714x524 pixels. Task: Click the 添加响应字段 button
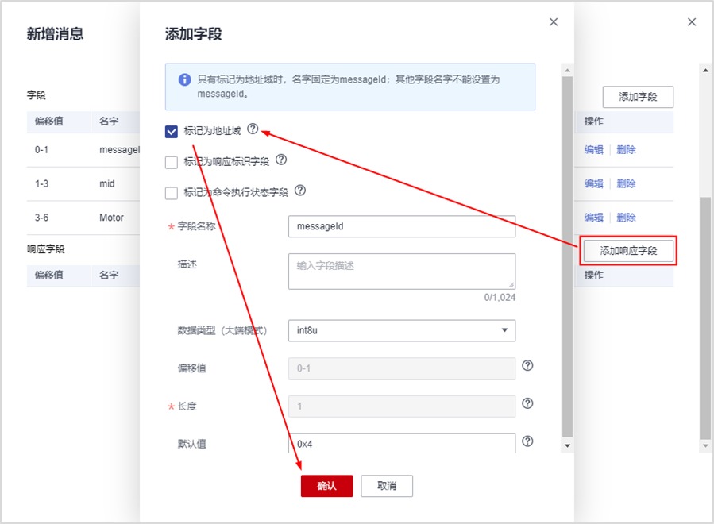click(628, 250)
